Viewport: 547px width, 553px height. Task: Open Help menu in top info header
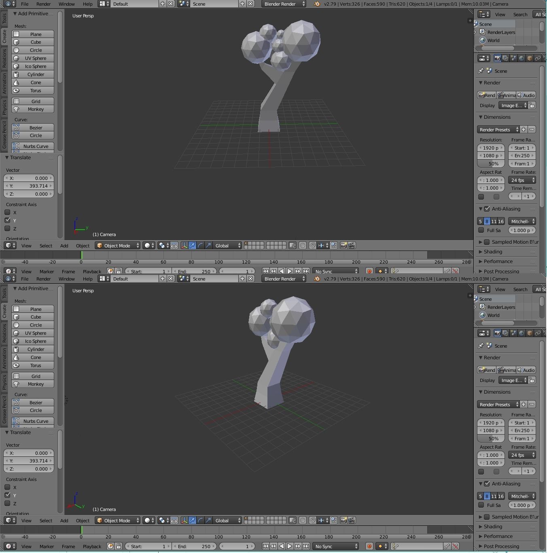[x=87, y=4]
